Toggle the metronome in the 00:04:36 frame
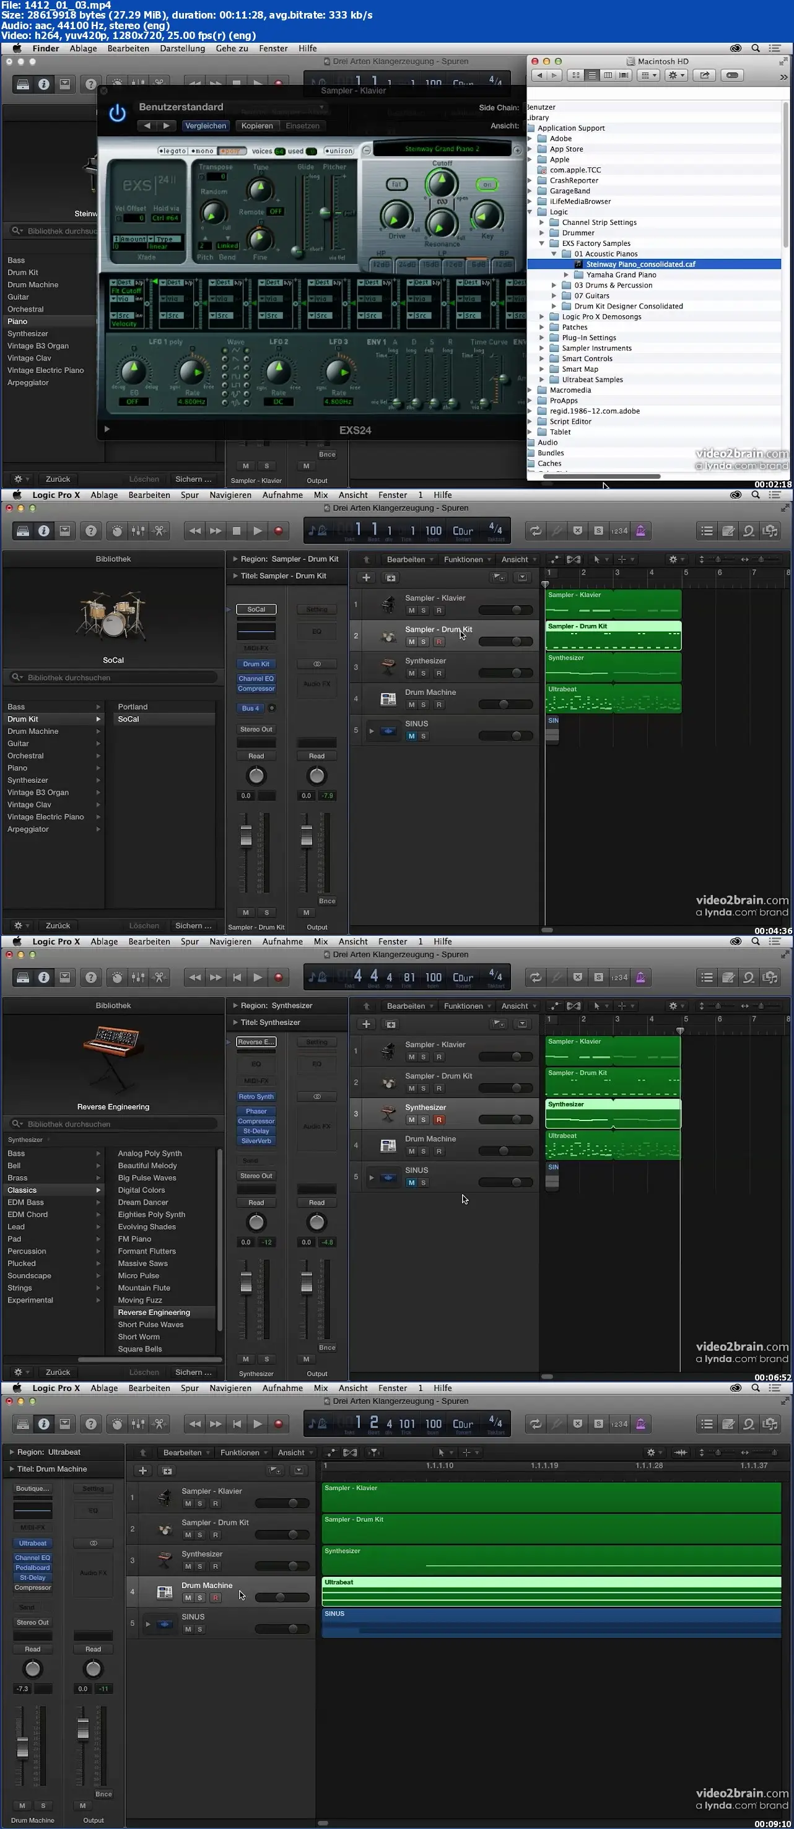The height and width of the screenshot is (1829, 794). [640, 530]
